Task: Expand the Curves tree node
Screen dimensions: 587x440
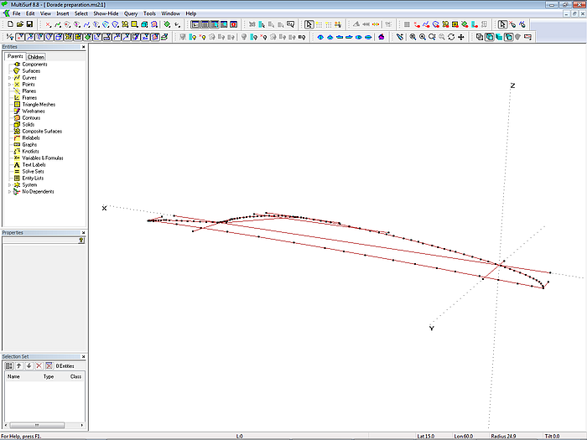Action: tap(9, 78)
